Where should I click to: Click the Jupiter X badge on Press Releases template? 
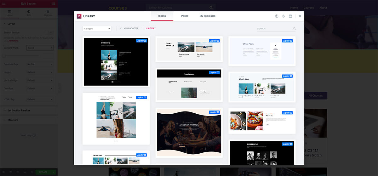[x=215, y=72]
